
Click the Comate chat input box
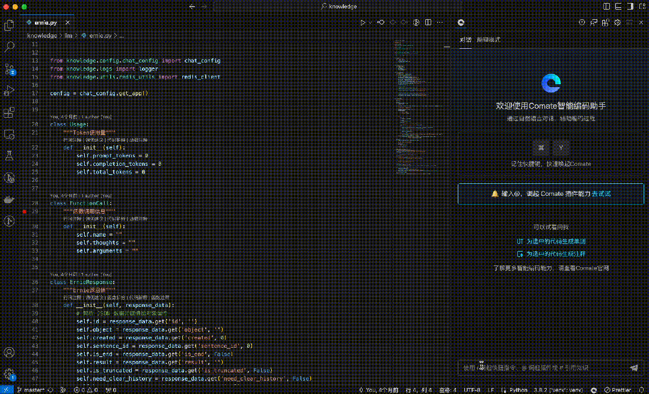click(541, 368)
